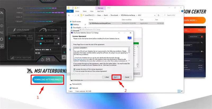This screenshot has width=212, height=109.
Task: Open the quick access toolbar customize dropdown
Action: (x=78, y=8)
